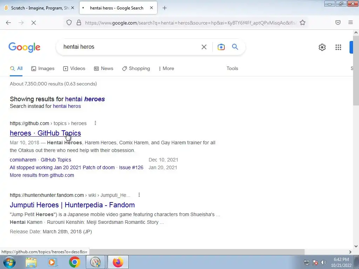Launch the media player from the taskbar

coord(52,262)
